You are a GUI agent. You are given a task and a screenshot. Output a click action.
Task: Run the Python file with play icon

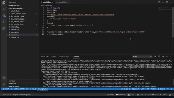click(163, 2)
